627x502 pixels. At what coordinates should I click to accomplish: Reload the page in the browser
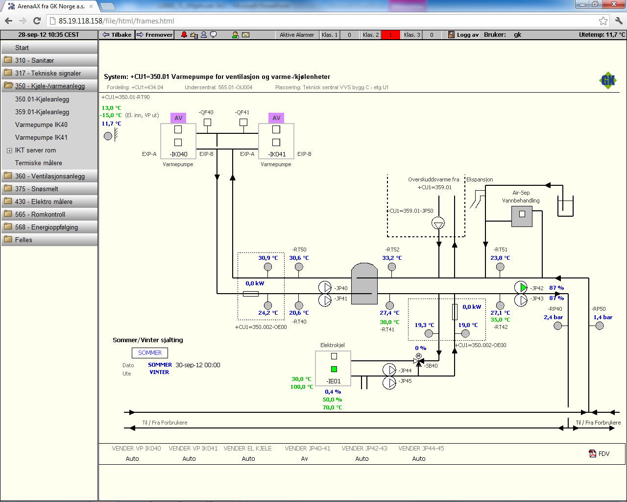(x=37, y=21)
